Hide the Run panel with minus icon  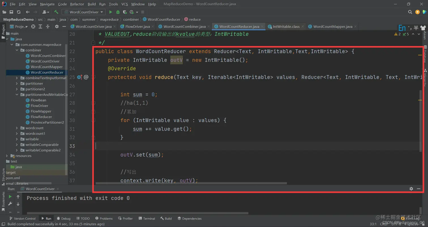(419, 189)
